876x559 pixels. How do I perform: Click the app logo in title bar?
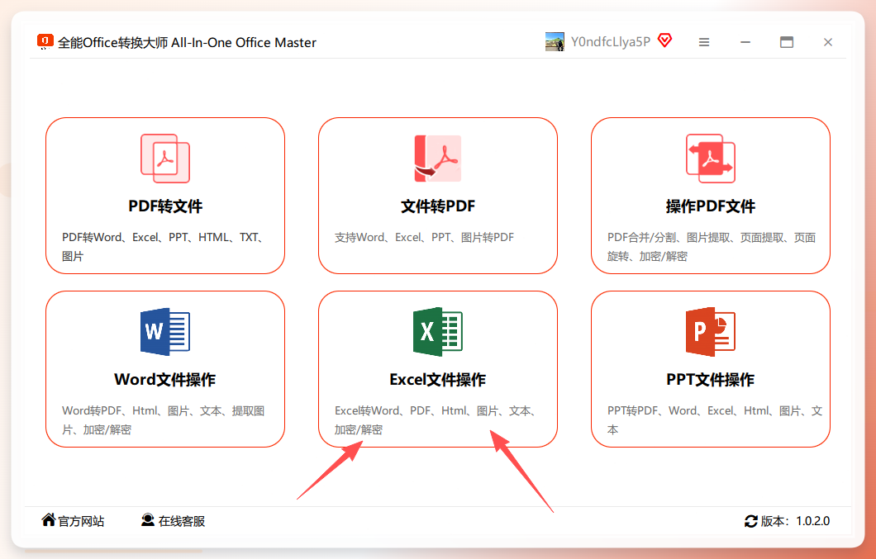[45, 42]
